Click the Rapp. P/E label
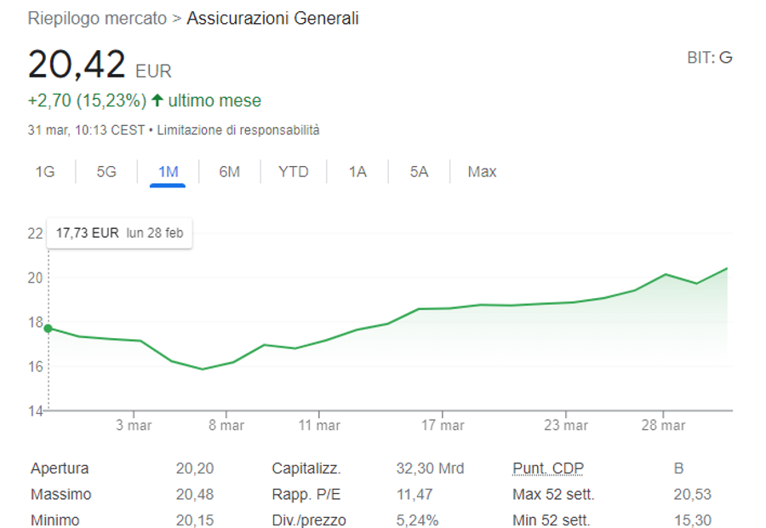The width and height of the screenshot is (766, 528). tap(306, 494)
